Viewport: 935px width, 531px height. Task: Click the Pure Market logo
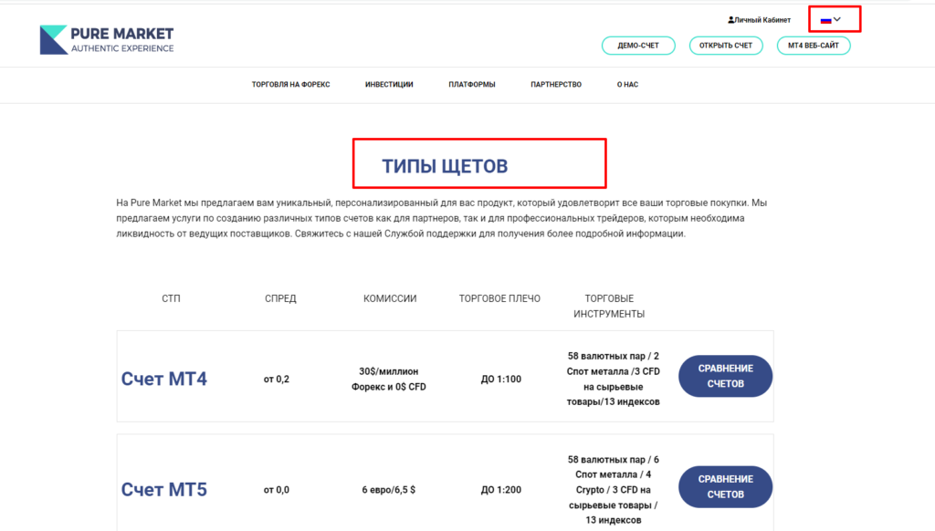point(107,40)
